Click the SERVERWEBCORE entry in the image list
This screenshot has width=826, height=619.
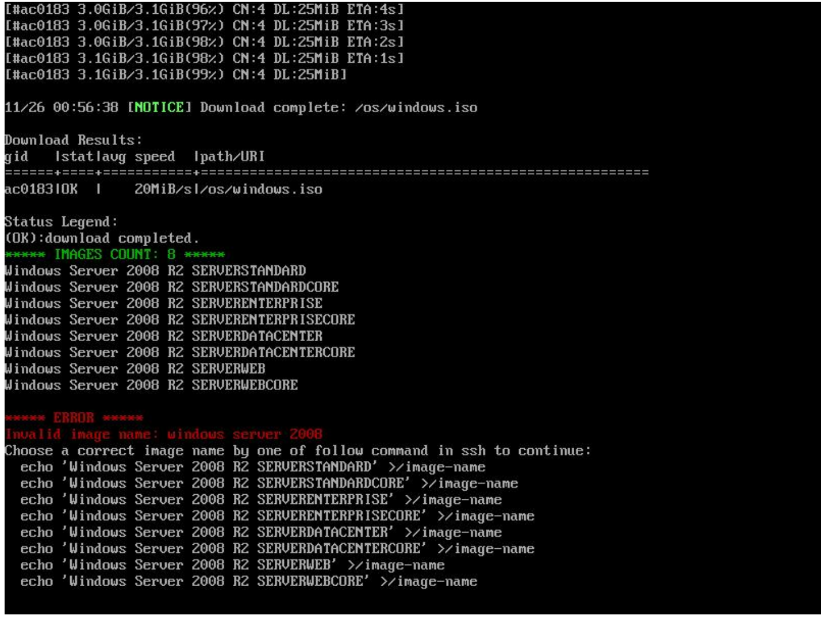151,385
